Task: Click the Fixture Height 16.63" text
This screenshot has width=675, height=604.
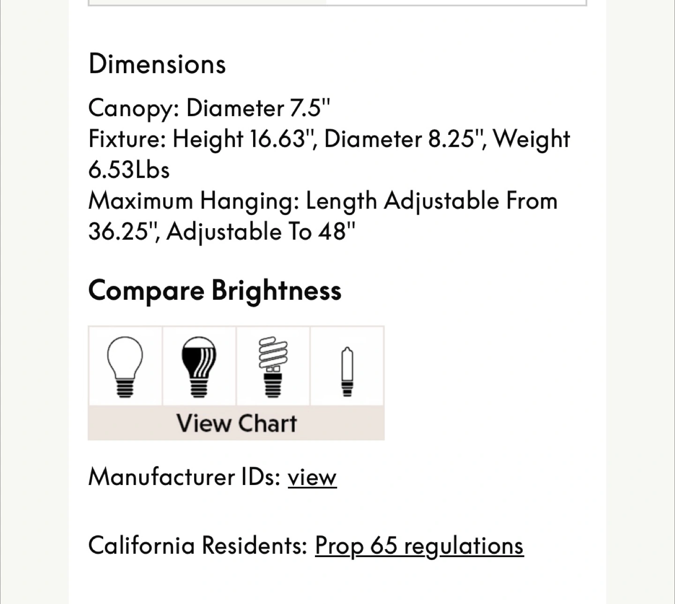Action: (x=240, y=139)
